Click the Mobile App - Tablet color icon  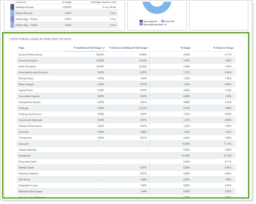[x=12, y=25]
